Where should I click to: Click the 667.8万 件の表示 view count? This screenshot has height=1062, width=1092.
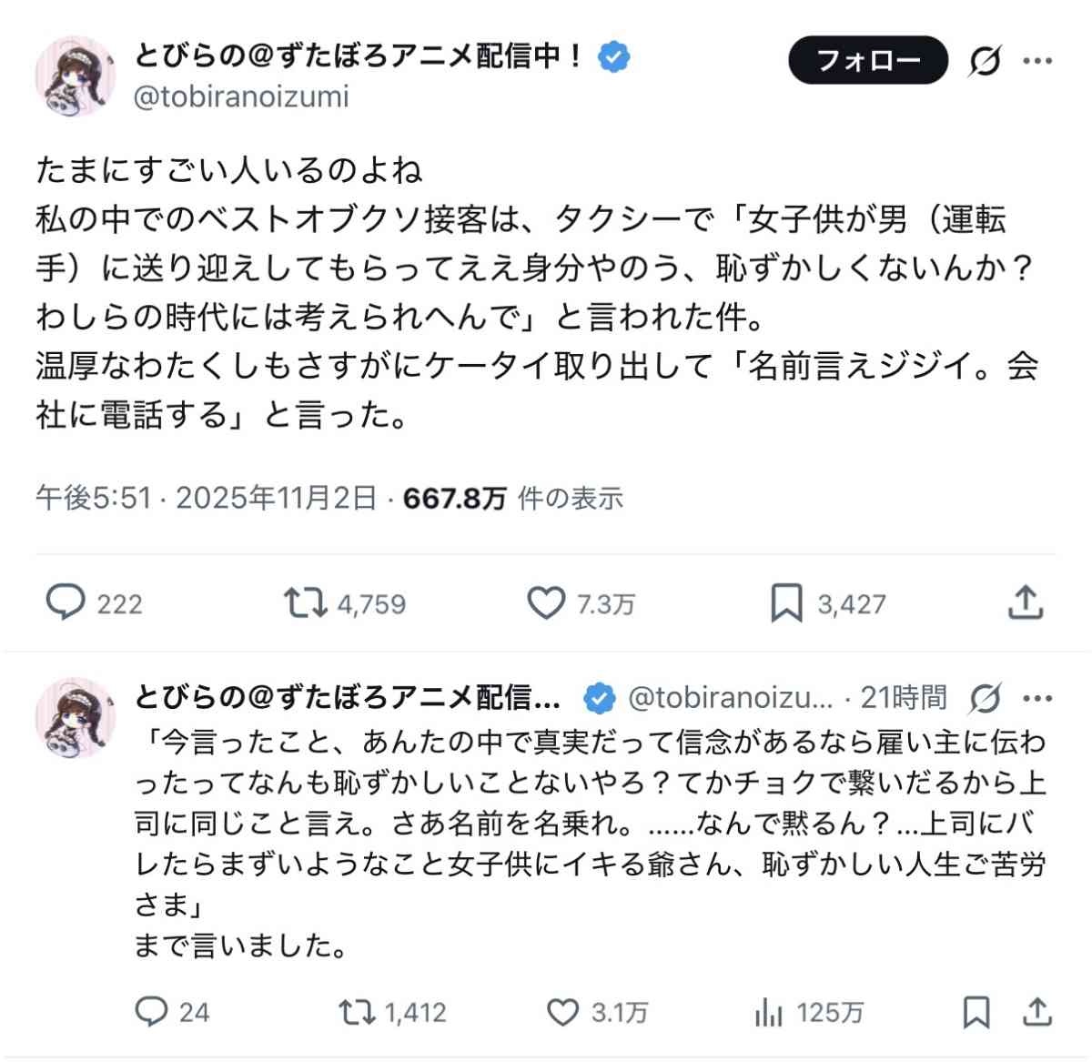pyautogui.click(x=512, y=498)
